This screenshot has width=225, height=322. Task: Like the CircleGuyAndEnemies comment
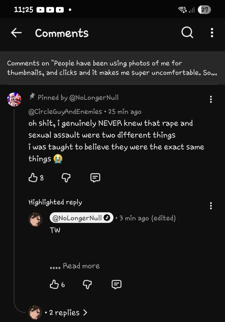pyautogui.click(x=33, y=178)
